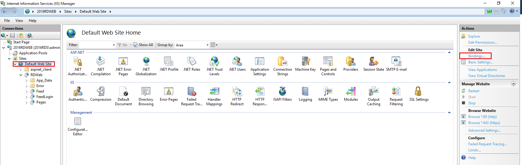Open the .NET Globalization feature
The image size is (522, 165).
(146, 66)
